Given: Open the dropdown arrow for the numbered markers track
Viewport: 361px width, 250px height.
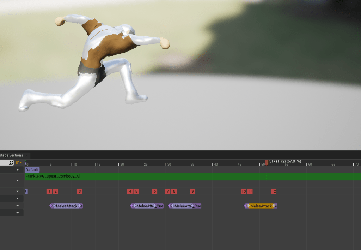Looking at the screenshot, I should click(18, 191).
